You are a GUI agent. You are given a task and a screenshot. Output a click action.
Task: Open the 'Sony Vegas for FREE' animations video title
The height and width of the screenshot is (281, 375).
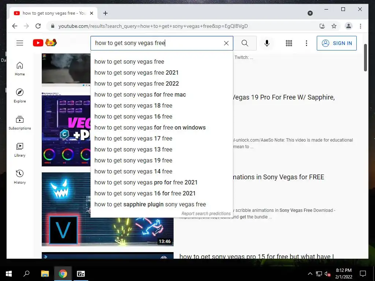(279, 177)
